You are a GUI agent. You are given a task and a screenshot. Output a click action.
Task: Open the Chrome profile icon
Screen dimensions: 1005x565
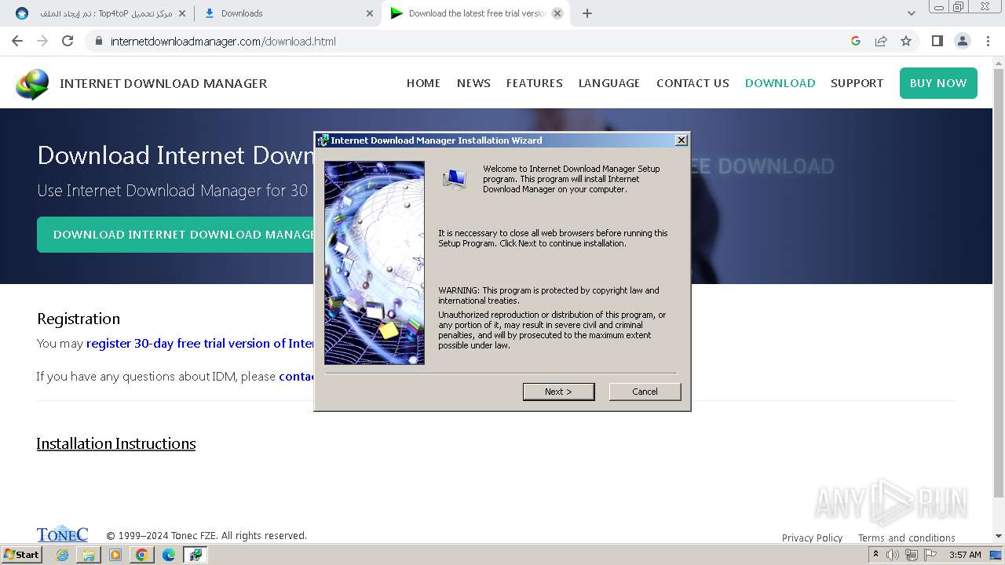[962, 41]
